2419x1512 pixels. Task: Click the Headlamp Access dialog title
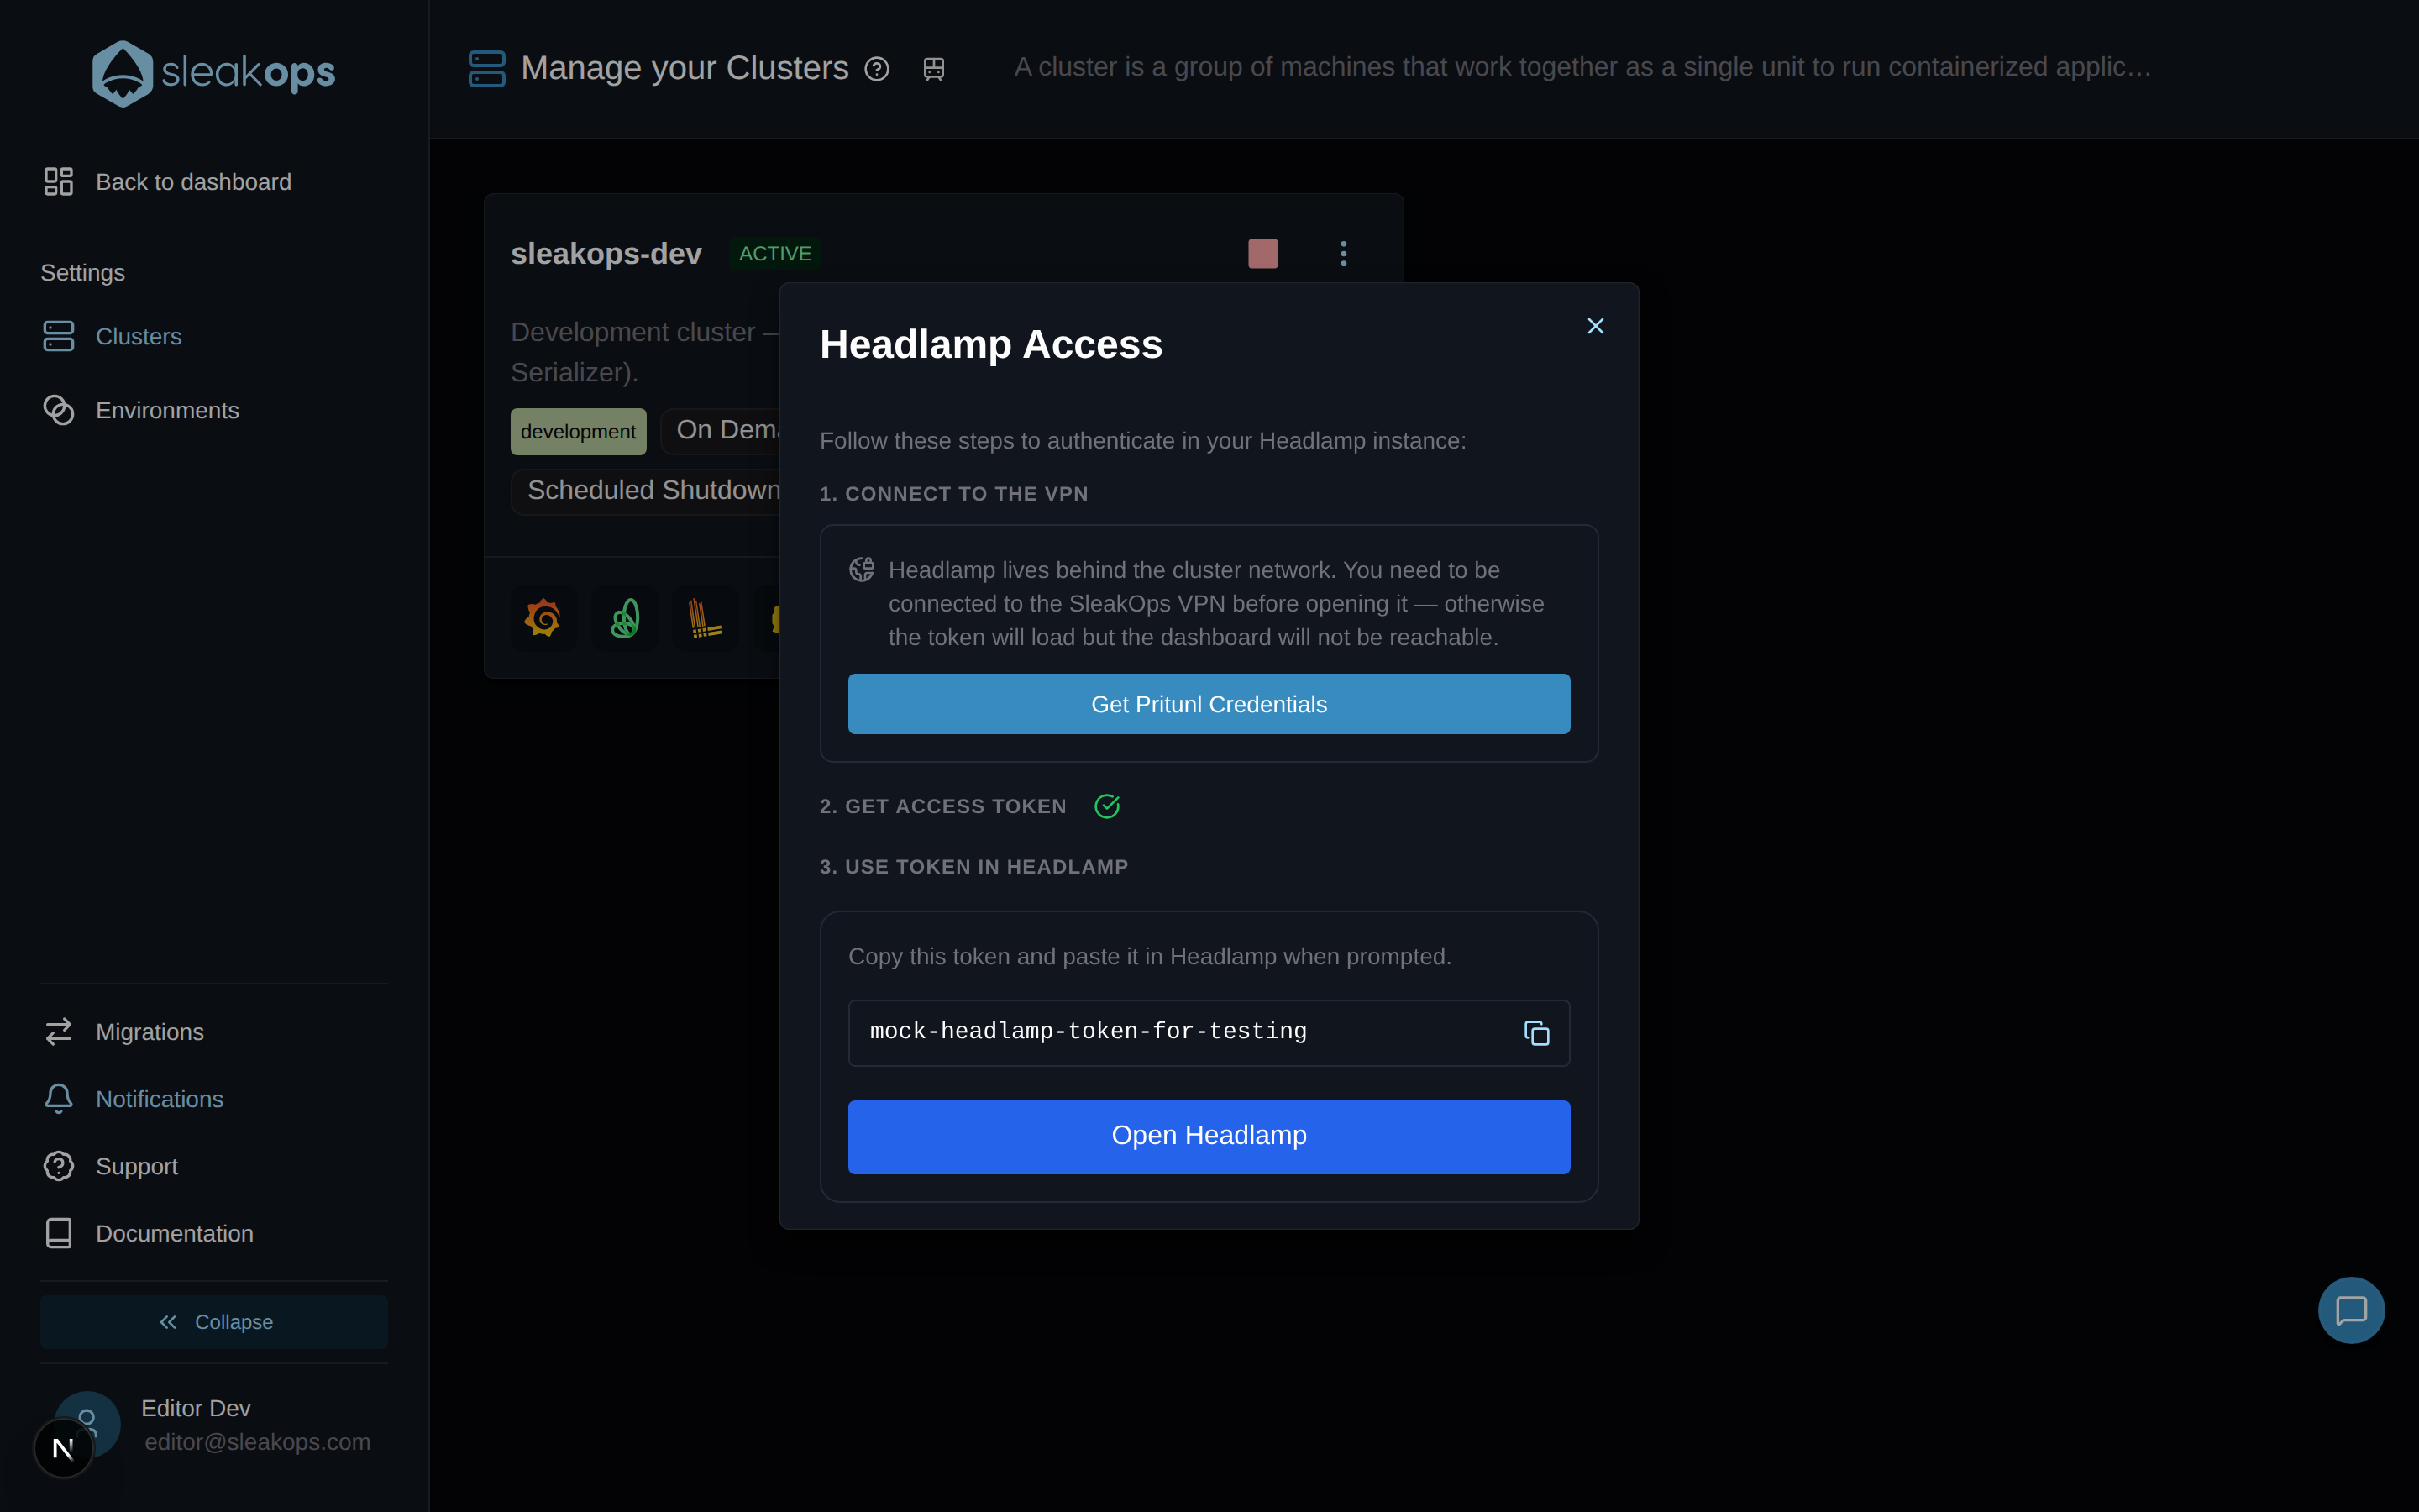point(990,344)
